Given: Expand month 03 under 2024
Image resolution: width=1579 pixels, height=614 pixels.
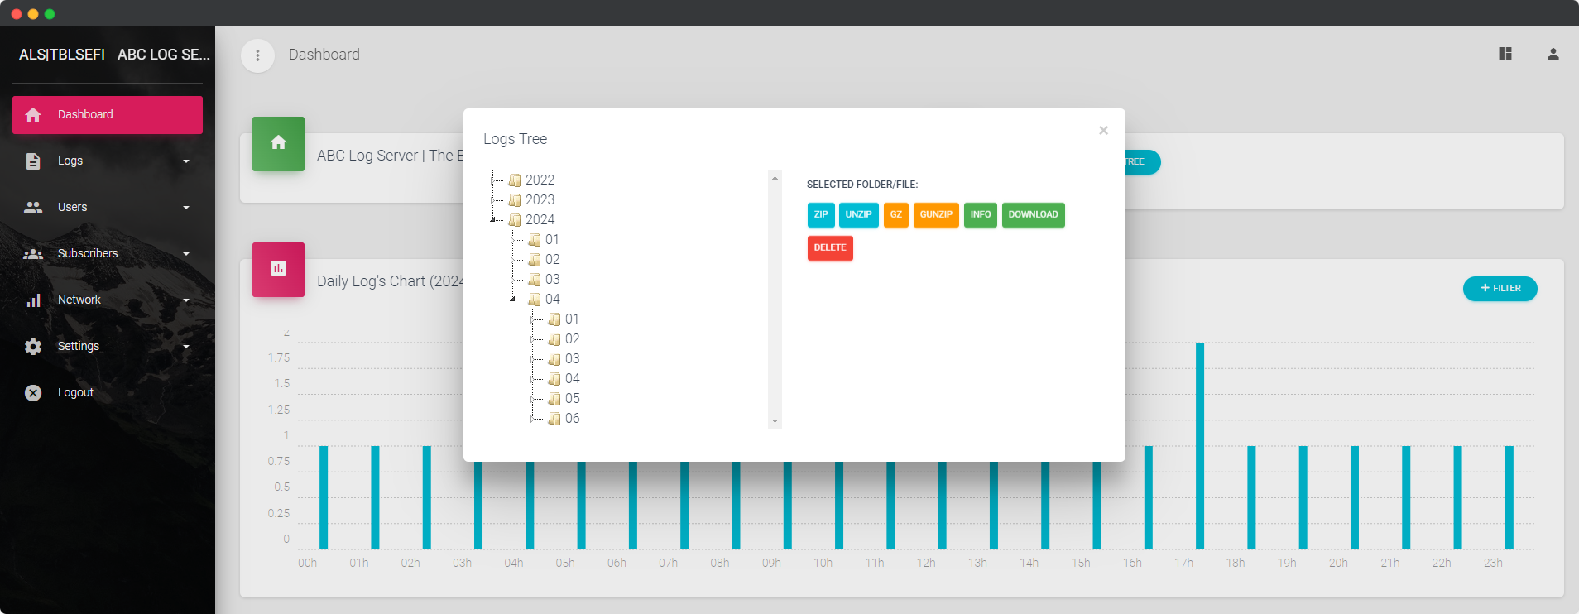Looking at the screenshot, I should (x=513, y=280).
